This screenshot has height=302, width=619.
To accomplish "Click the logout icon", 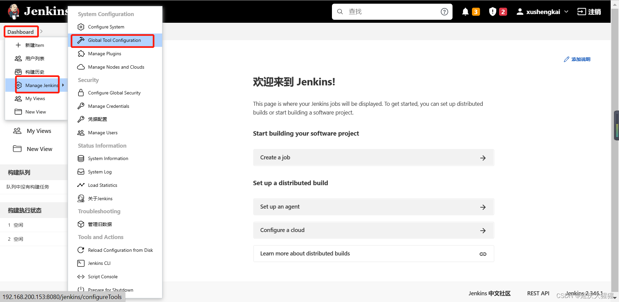I will [581, 12].
